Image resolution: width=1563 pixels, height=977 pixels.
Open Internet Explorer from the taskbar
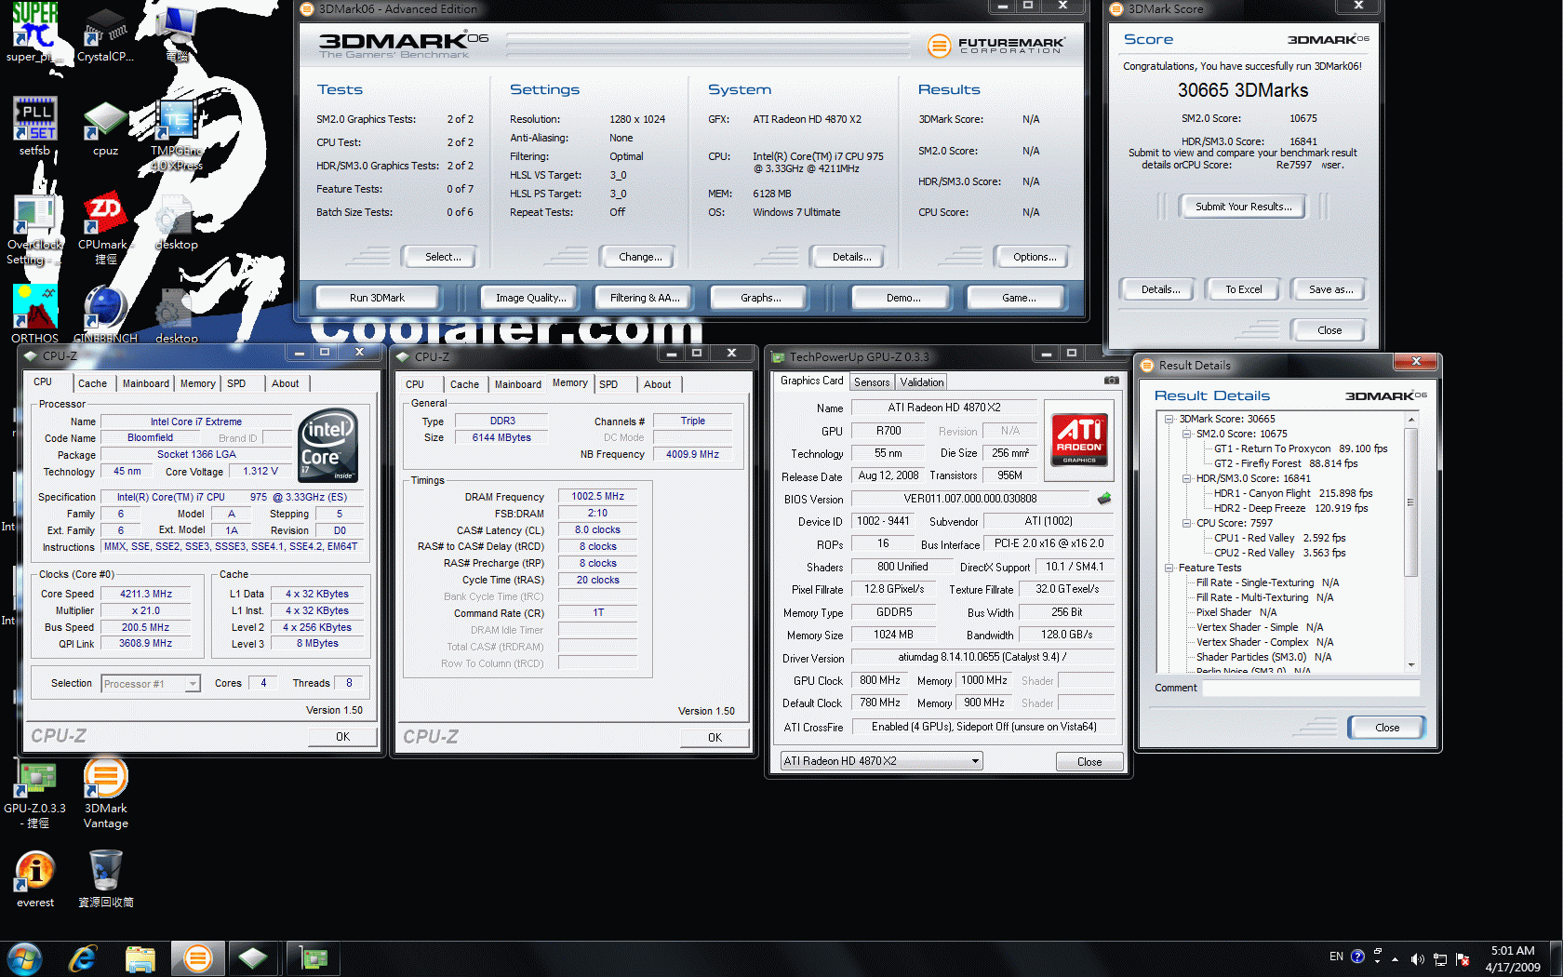[84, 958]
